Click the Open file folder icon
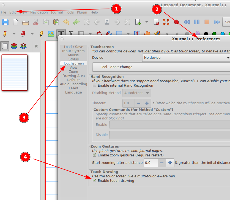The height and width of the screenshot is (200, 230). pos(26,22)
